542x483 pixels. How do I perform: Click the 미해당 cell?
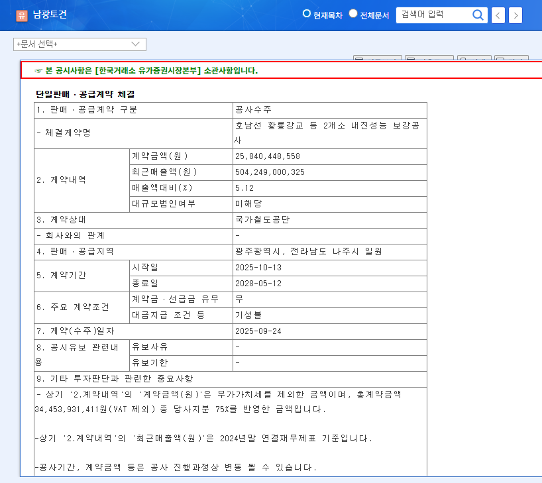(x=330, y=204)
